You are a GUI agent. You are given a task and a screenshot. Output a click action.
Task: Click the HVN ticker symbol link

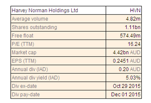tap(135, 10)
